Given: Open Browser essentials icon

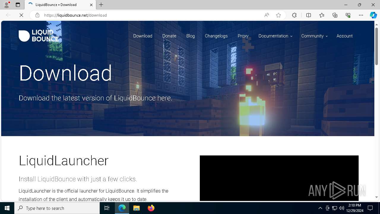Looking at the screenshot, I should point(348,15).
